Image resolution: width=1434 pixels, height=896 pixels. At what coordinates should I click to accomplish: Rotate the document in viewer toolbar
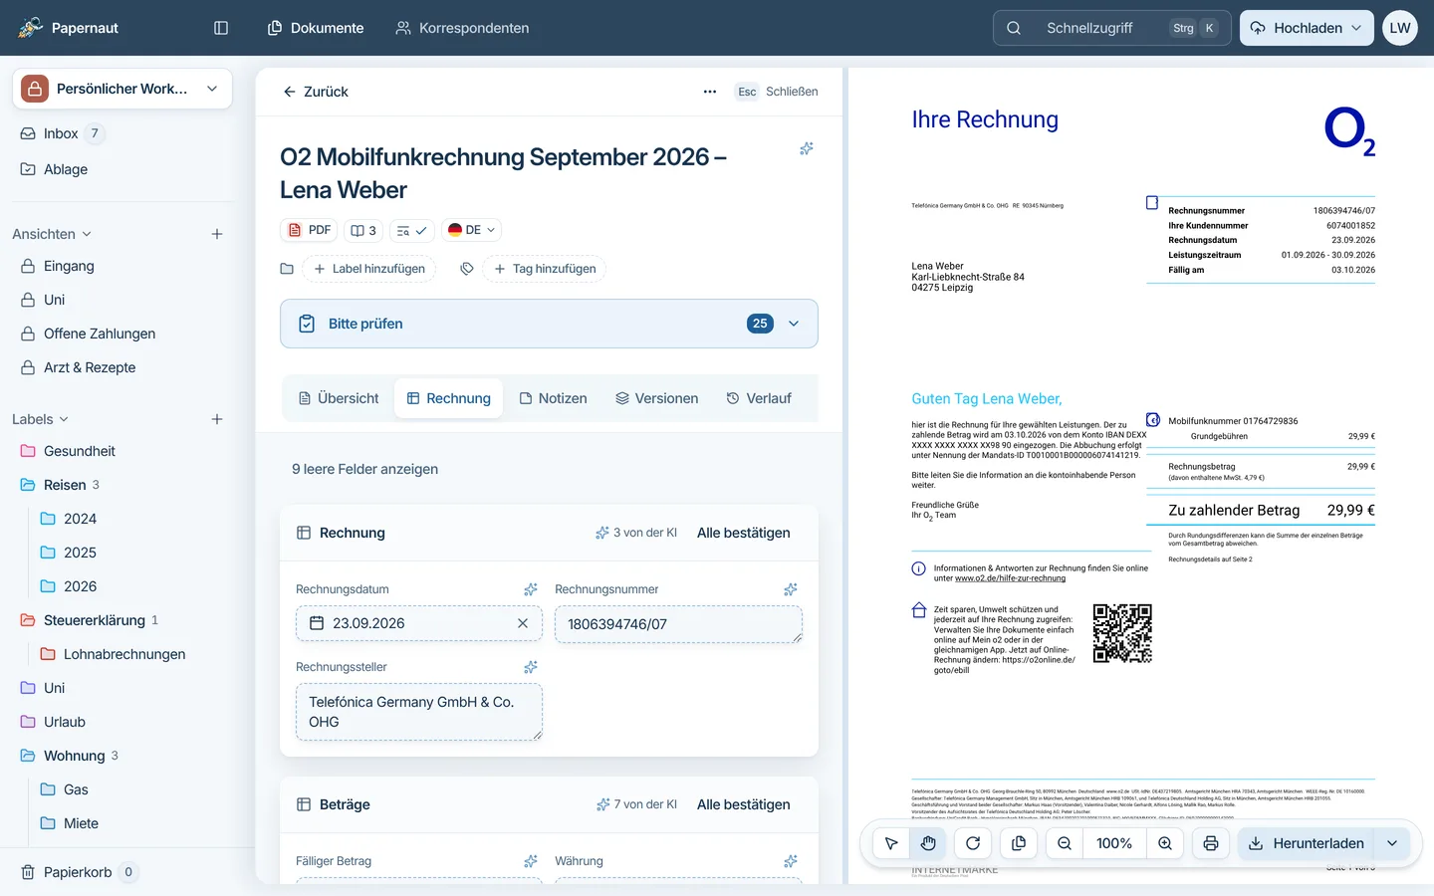click(973, 843)
